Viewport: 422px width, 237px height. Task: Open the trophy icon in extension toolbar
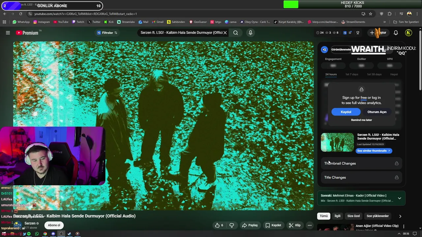pyautogui.click(x=358, y=33)
